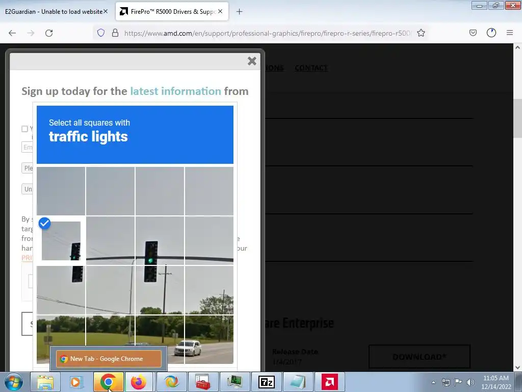Open Firefox account/profile icon
The image size is (522, 392).
[491, 33]
